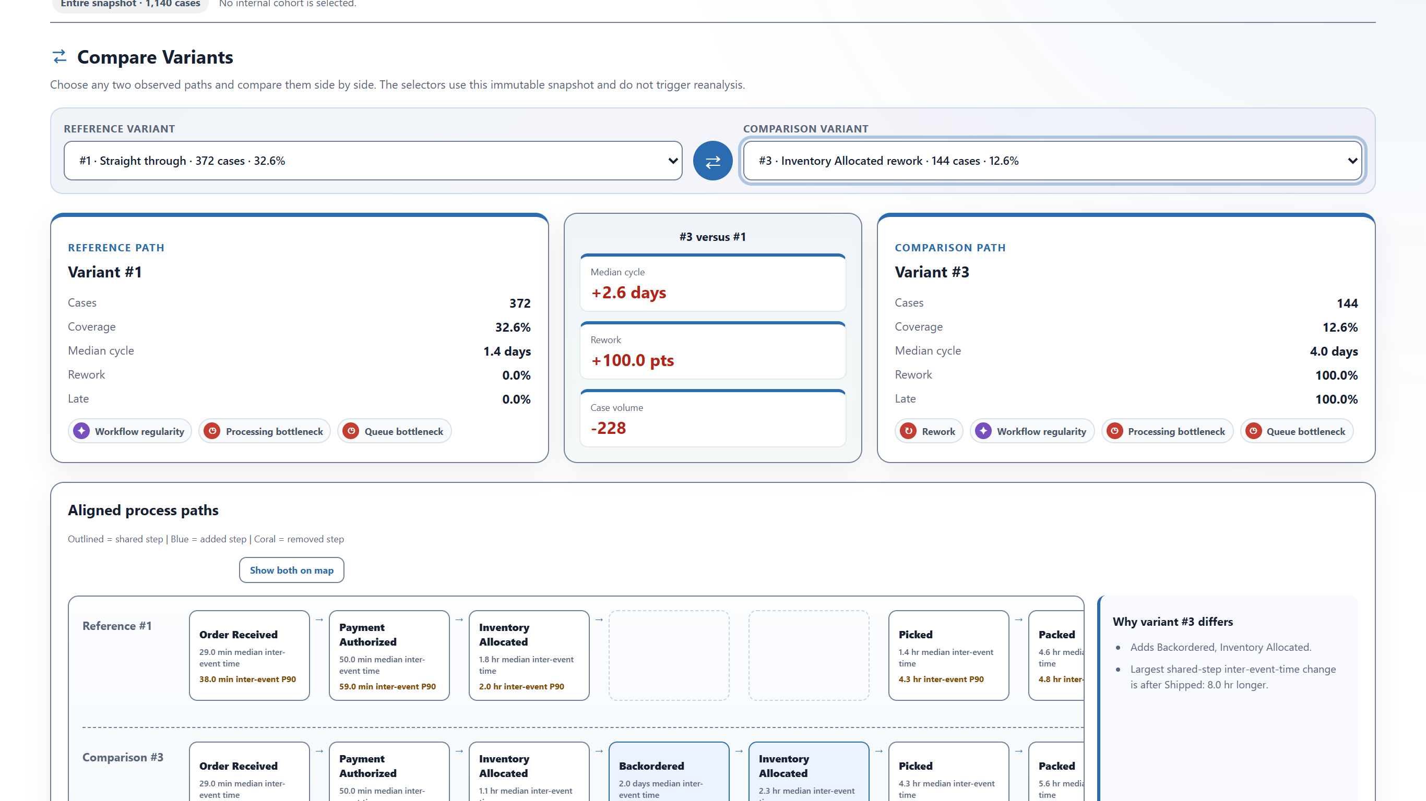This screenshot has width=1426, height=801.
Task: Click Queue bottleneck icon in Variant #1
Action: coord(351,431)
